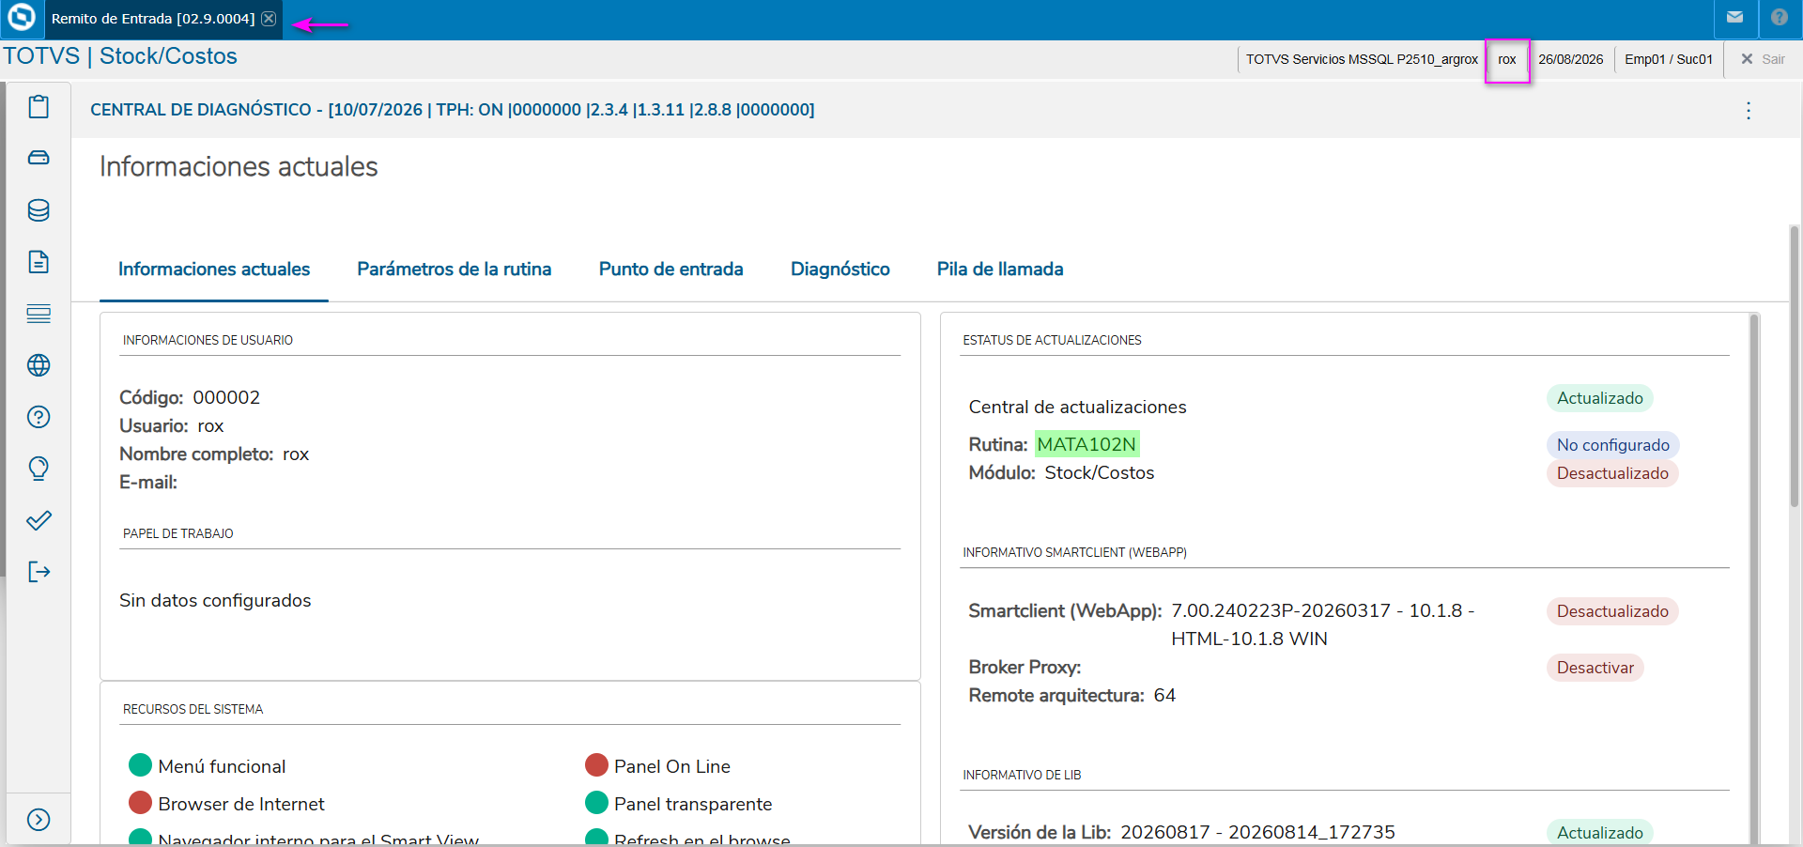Click the green Menú funcional status dot
The height and width of the screenshot is (847, 1803).
coord(140,765)
